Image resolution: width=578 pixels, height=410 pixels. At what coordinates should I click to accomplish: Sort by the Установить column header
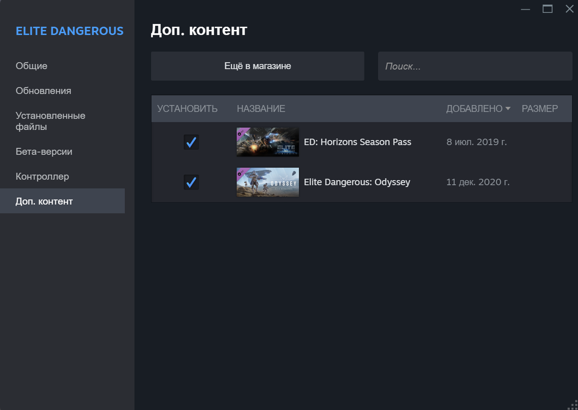[187, 109]
